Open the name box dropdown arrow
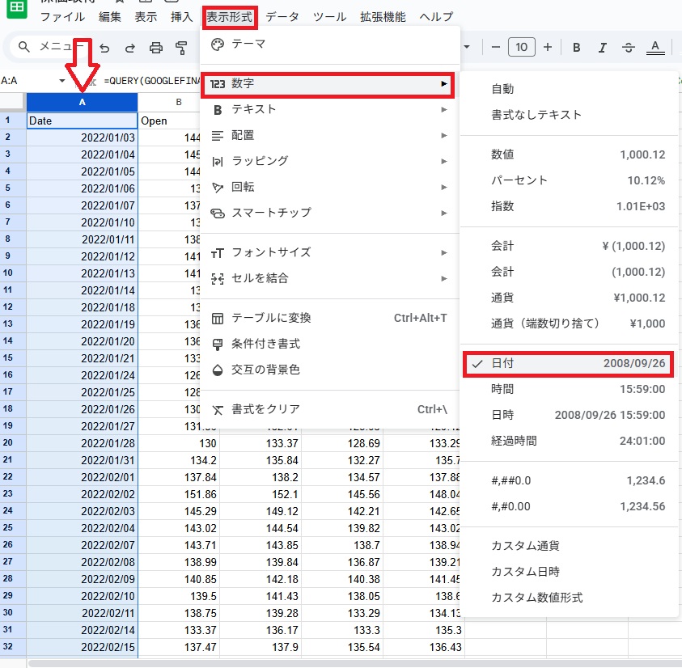Viewport: 682px width, 668px height. [62, 81]
